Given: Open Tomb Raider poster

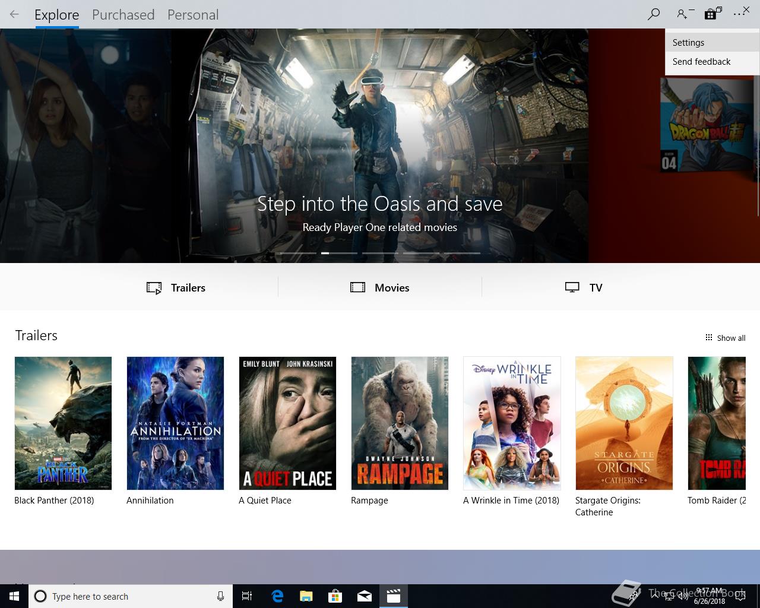Looking at the screenshot, I should coord(717,423).
